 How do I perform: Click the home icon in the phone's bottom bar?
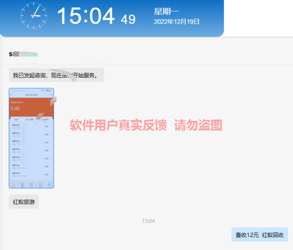click(x=13, y=184)
